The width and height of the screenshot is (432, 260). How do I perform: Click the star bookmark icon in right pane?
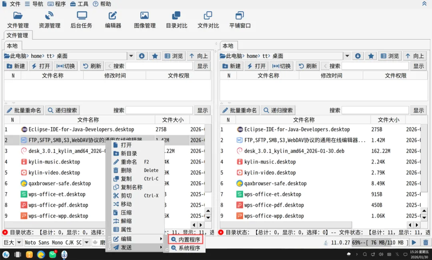coord(371,56)
